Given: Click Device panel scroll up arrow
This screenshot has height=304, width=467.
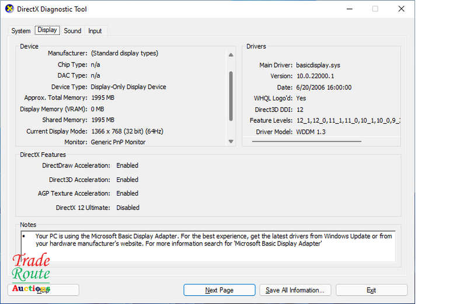Looking at the screenshot, I should tap(231, 55).
